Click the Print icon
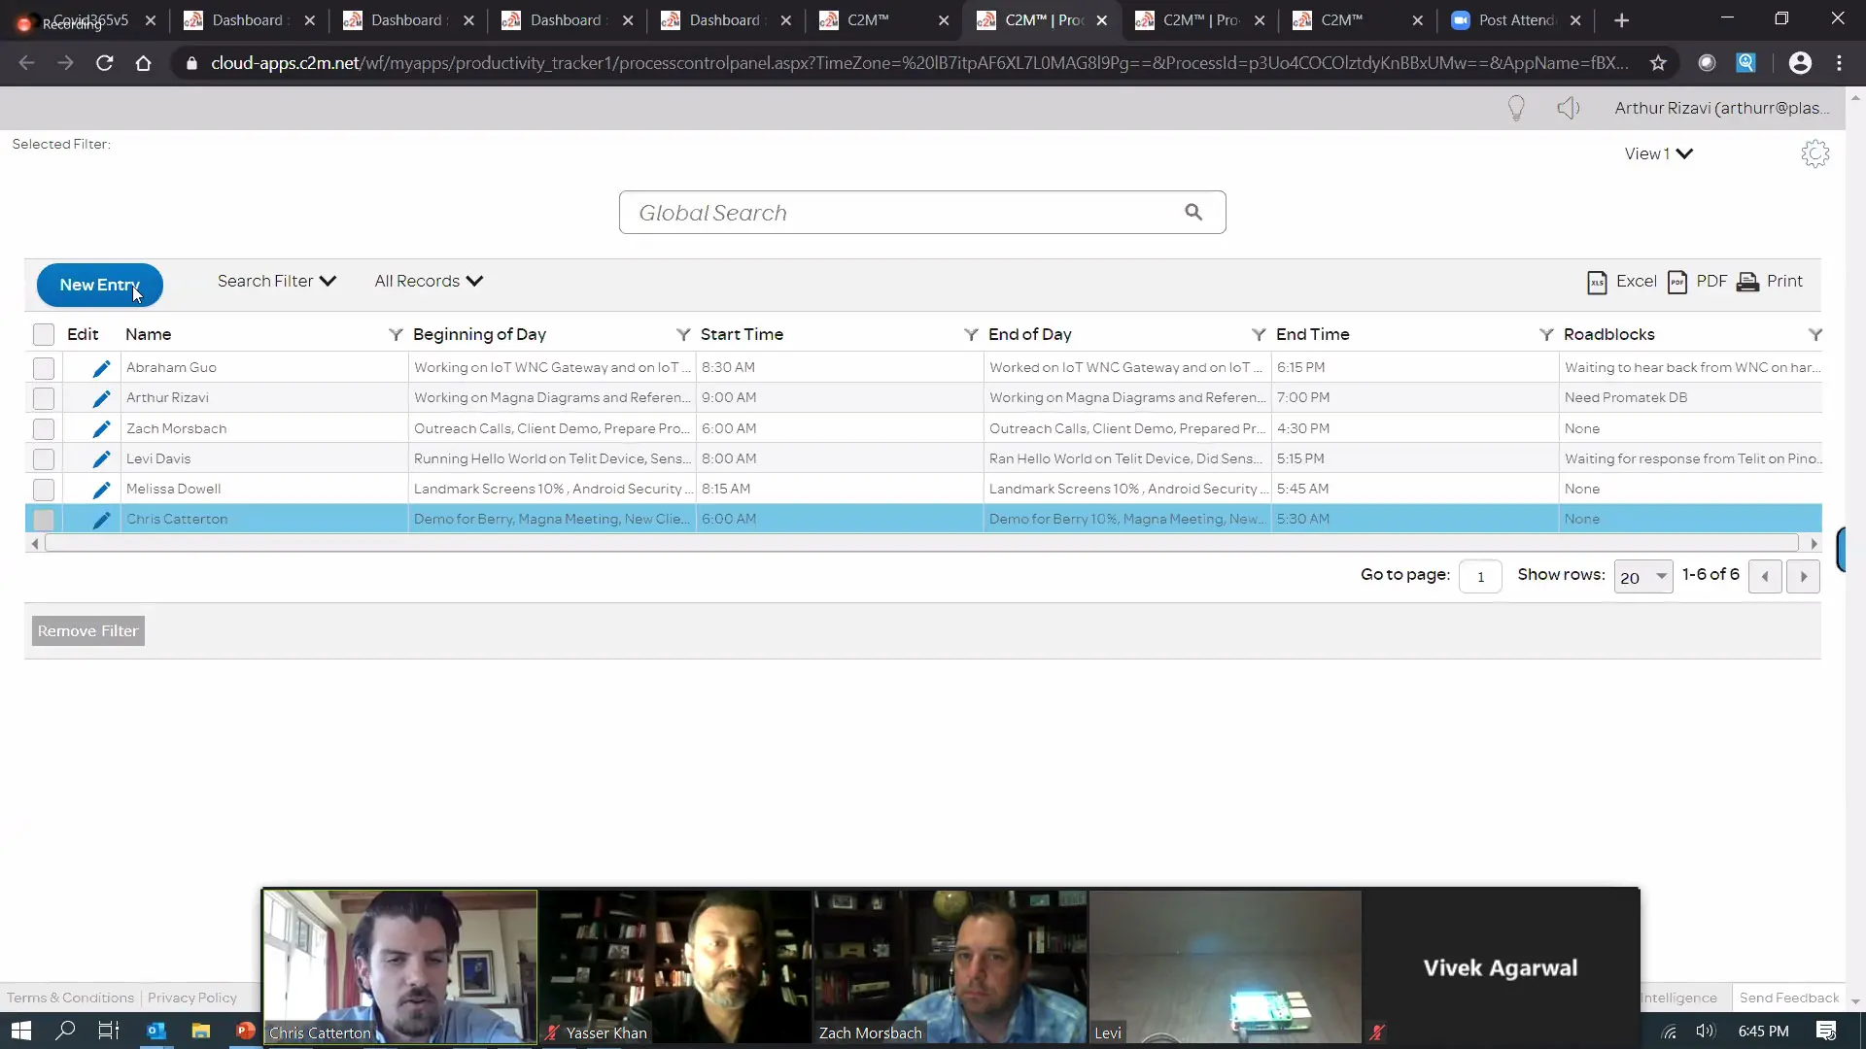The image size is (1866, 1049). point(1747,282)
